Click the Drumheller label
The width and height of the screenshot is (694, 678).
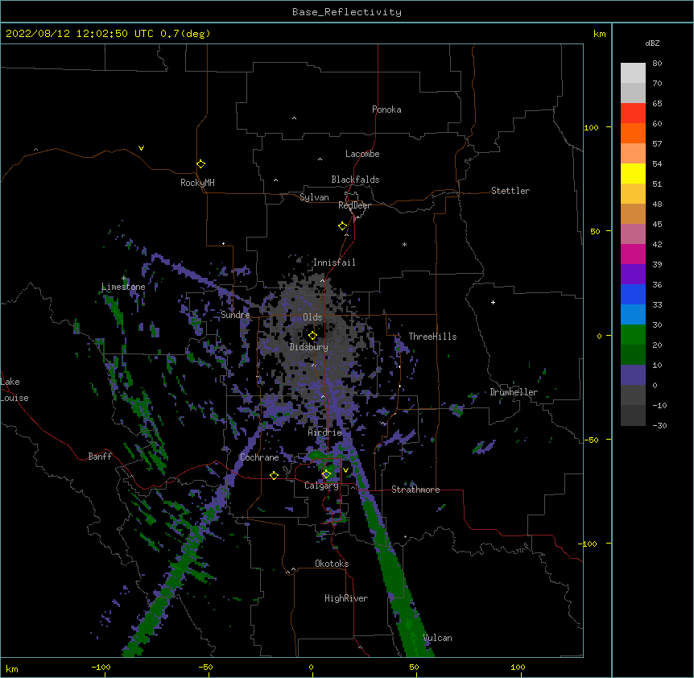point(514,392)
